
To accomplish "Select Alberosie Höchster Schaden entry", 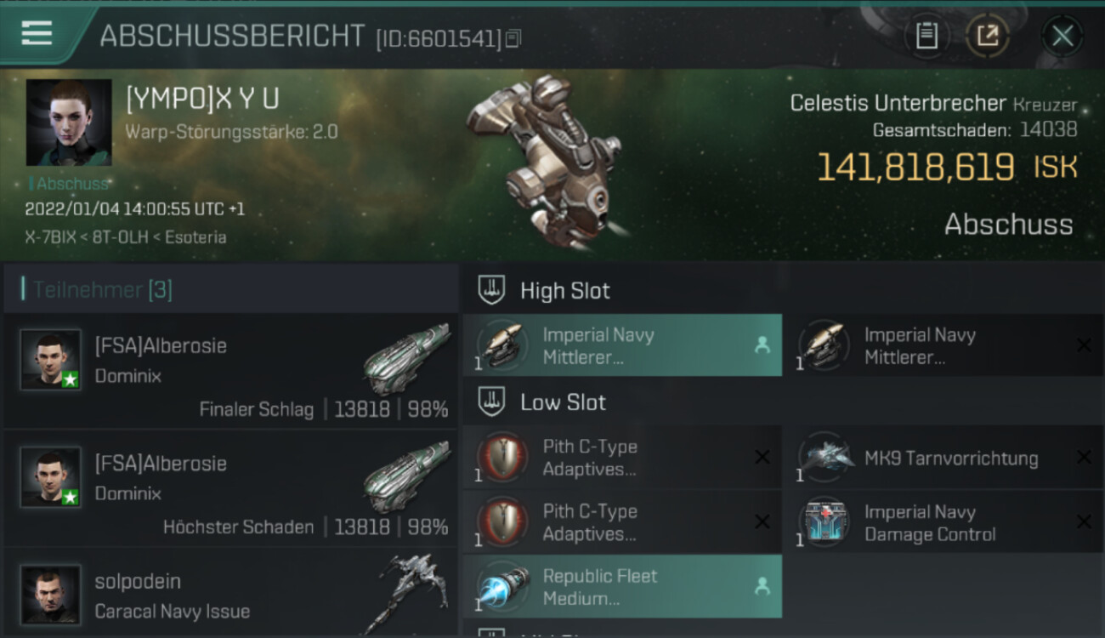I will point(231,489).
